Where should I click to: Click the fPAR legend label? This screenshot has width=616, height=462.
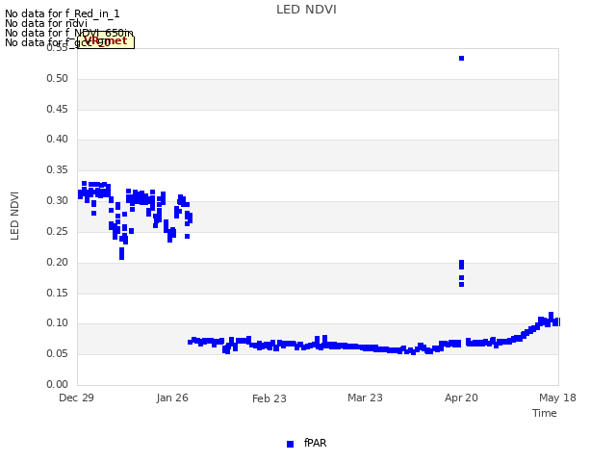[315, 443]
